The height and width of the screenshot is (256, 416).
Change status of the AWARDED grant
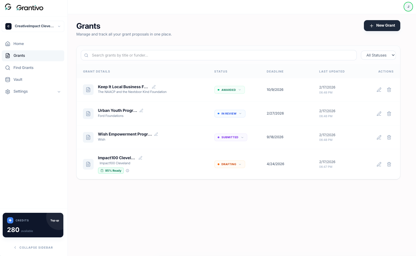[229, 90]
